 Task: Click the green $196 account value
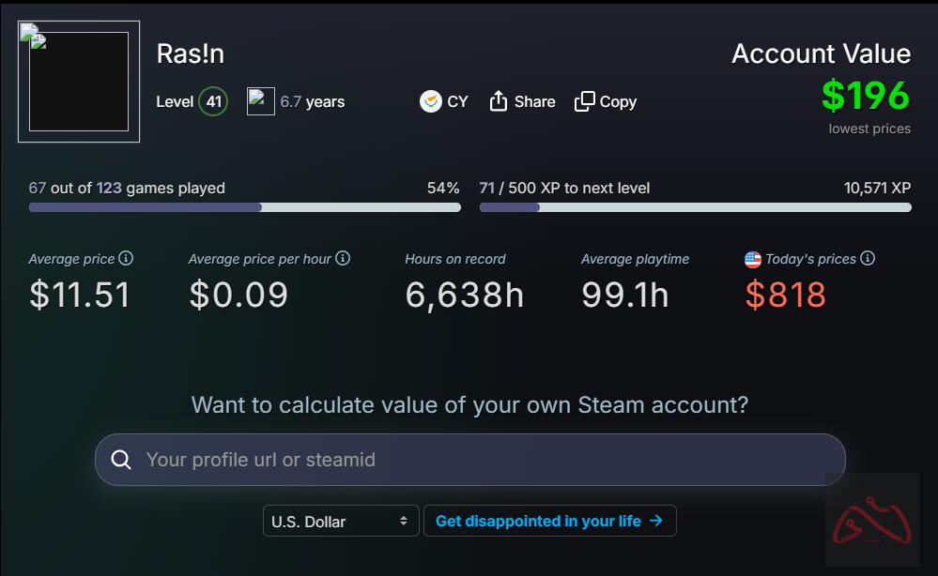coord(865,95)
